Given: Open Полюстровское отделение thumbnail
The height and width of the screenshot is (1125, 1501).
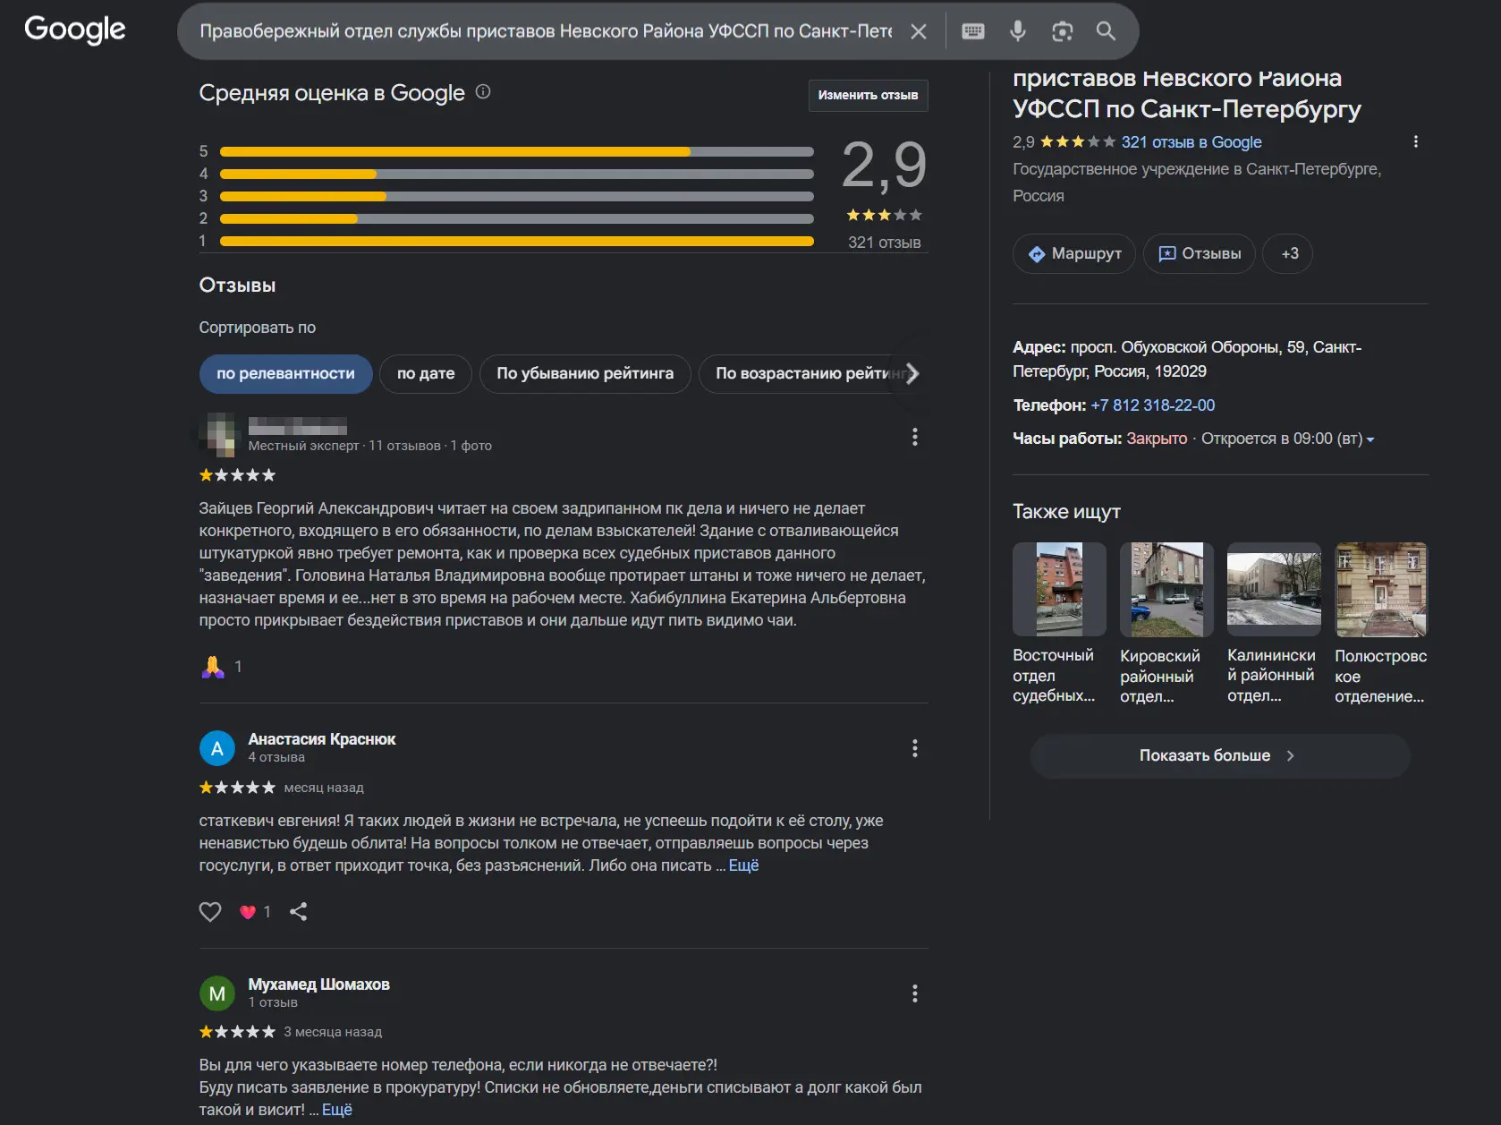Looking at the screenshot, I should 1381,590.
